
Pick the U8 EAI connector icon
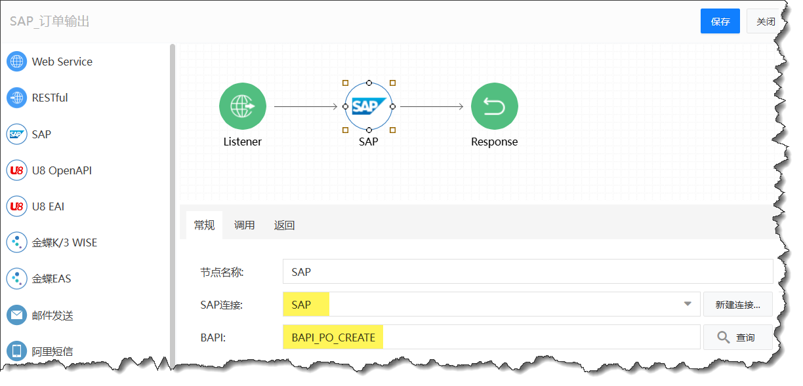pos(16,206)
